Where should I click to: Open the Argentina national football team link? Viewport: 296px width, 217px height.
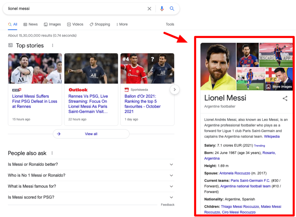click(x=245, y=186)
